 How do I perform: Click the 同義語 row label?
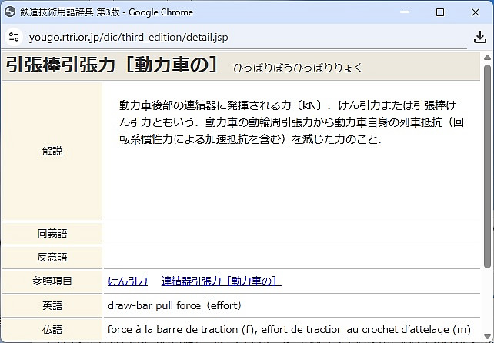(52, 233)
